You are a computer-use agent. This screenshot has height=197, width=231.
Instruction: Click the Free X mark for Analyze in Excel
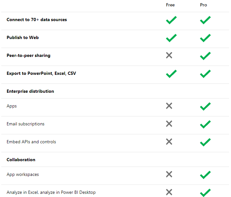169,192
